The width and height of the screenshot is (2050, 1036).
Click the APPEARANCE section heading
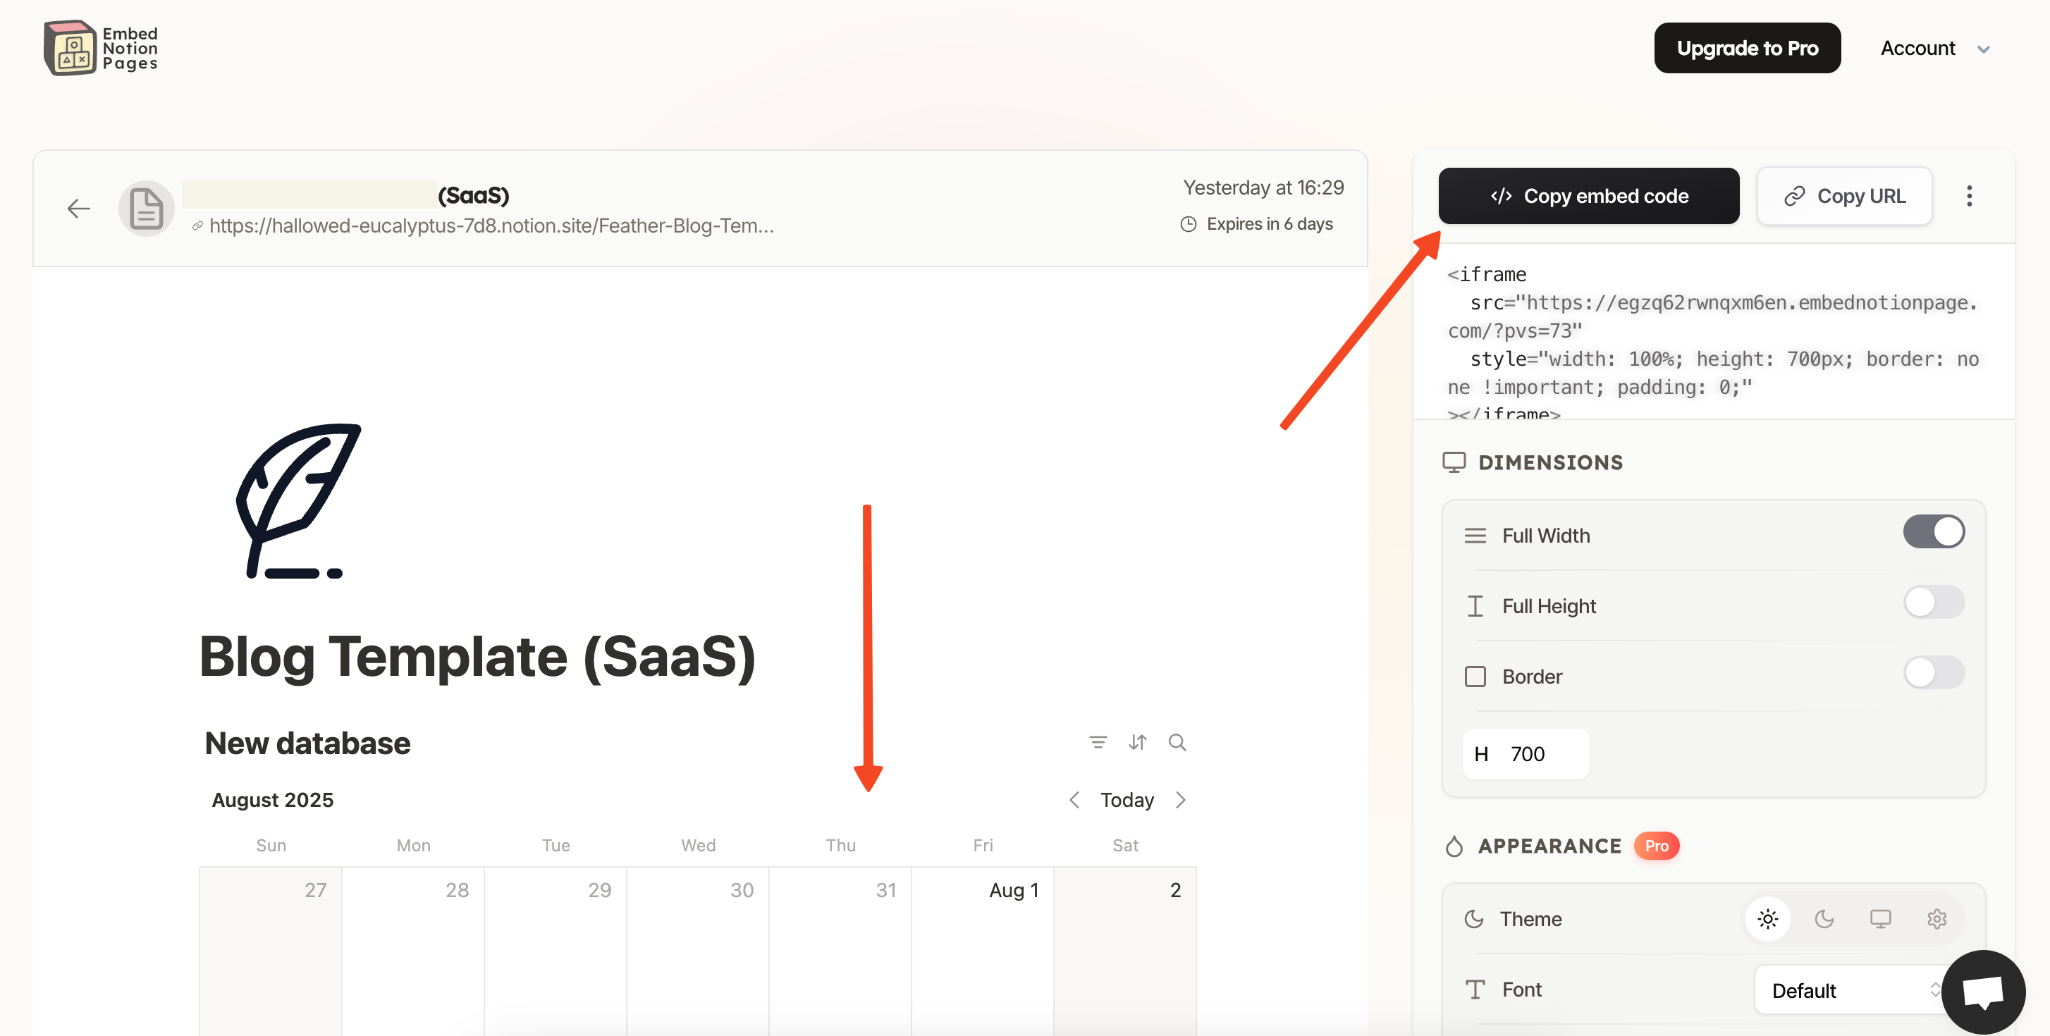point(1549,846)
